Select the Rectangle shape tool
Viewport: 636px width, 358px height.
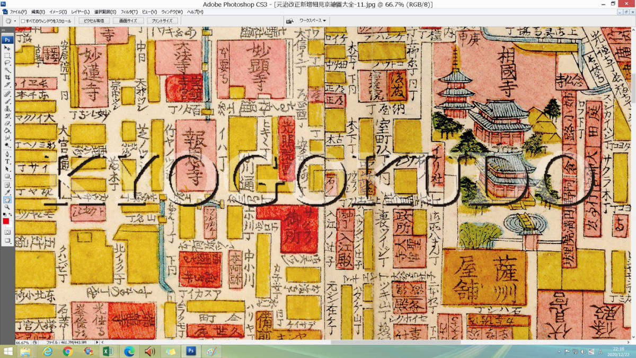pyautogui.click(x=7, y=176)
